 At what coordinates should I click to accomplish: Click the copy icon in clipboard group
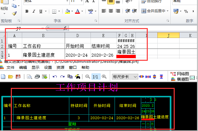[14, 6]
